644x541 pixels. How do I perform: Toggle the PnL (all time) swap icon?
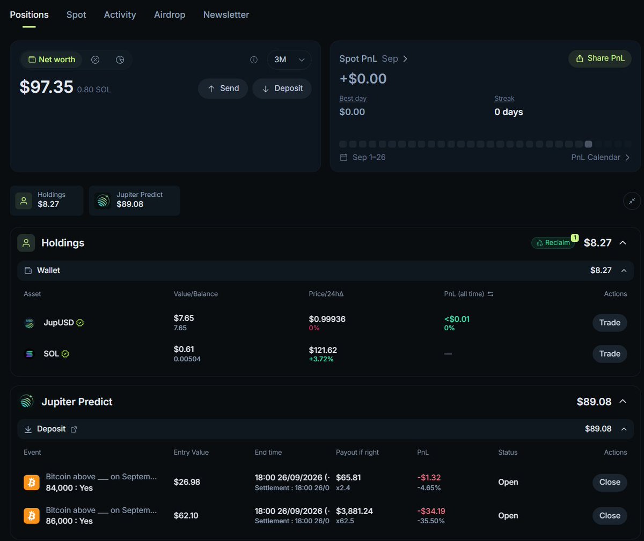pos(491,294)
